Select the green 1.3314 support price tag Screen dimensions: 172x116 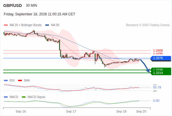[161, 73]
